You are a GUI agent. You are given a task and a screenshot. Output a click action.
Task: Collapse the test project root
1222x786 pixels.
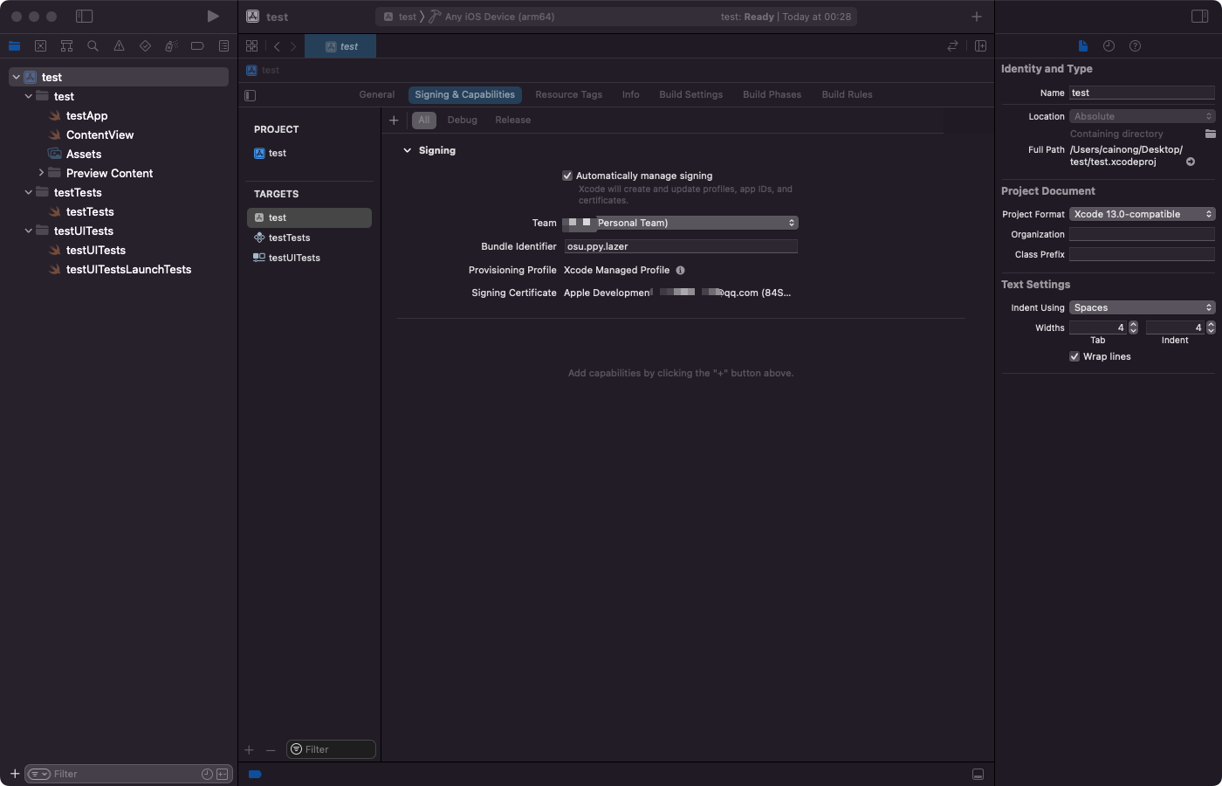(16, 78)
